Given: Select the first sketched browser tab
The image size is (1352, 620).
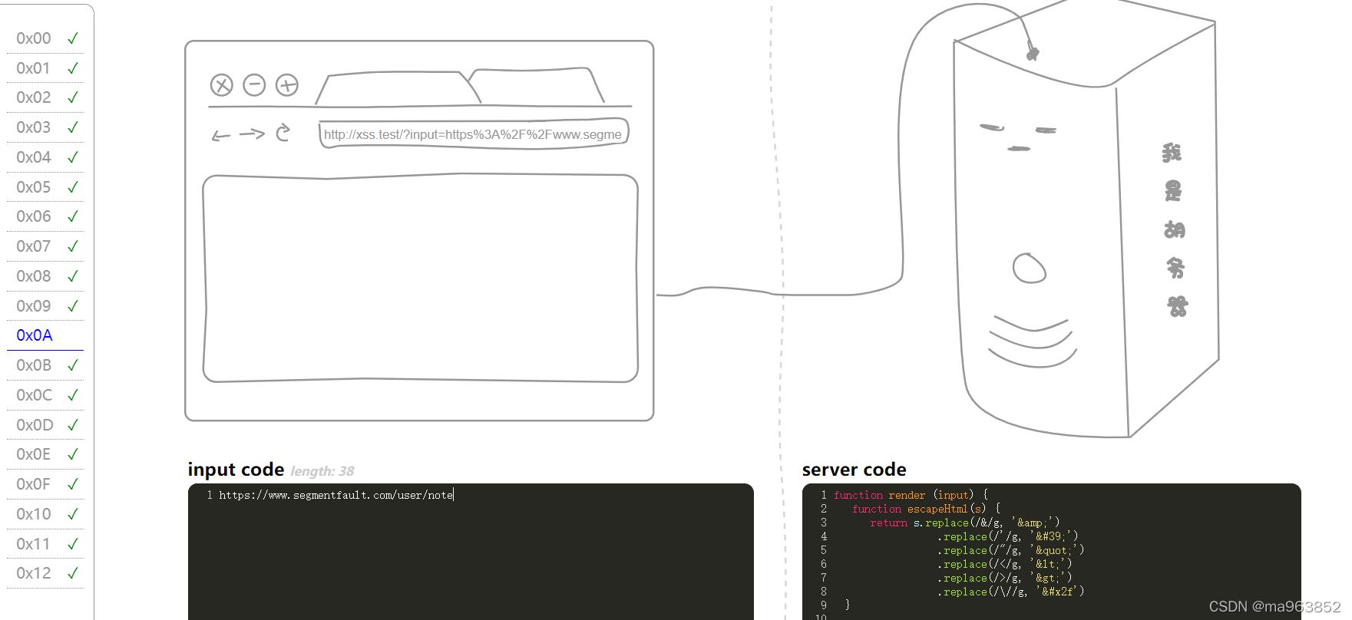Looking at the screenshot, I should [x=397, y=88].
